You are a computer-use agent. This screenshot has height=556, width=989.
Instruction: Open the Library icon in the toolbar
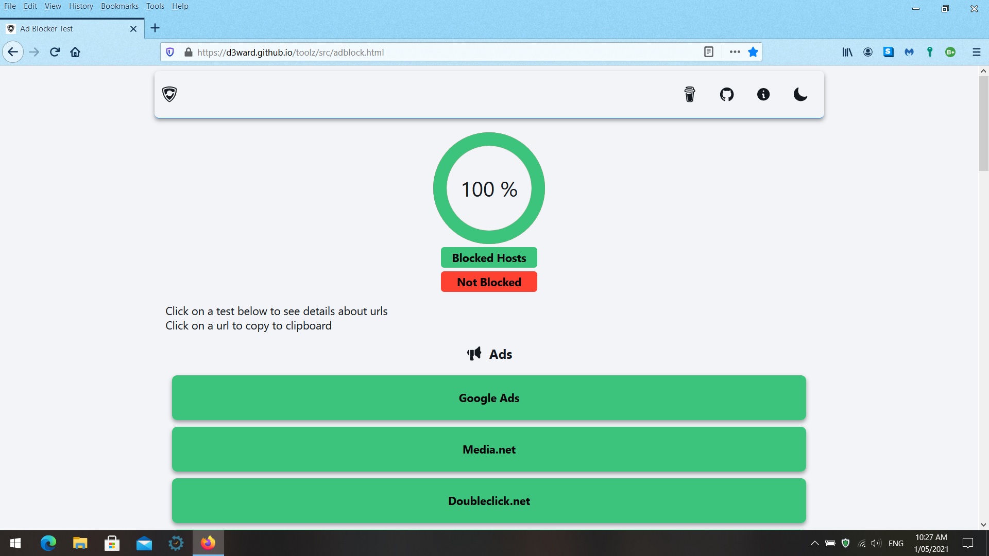pos(847,52)
